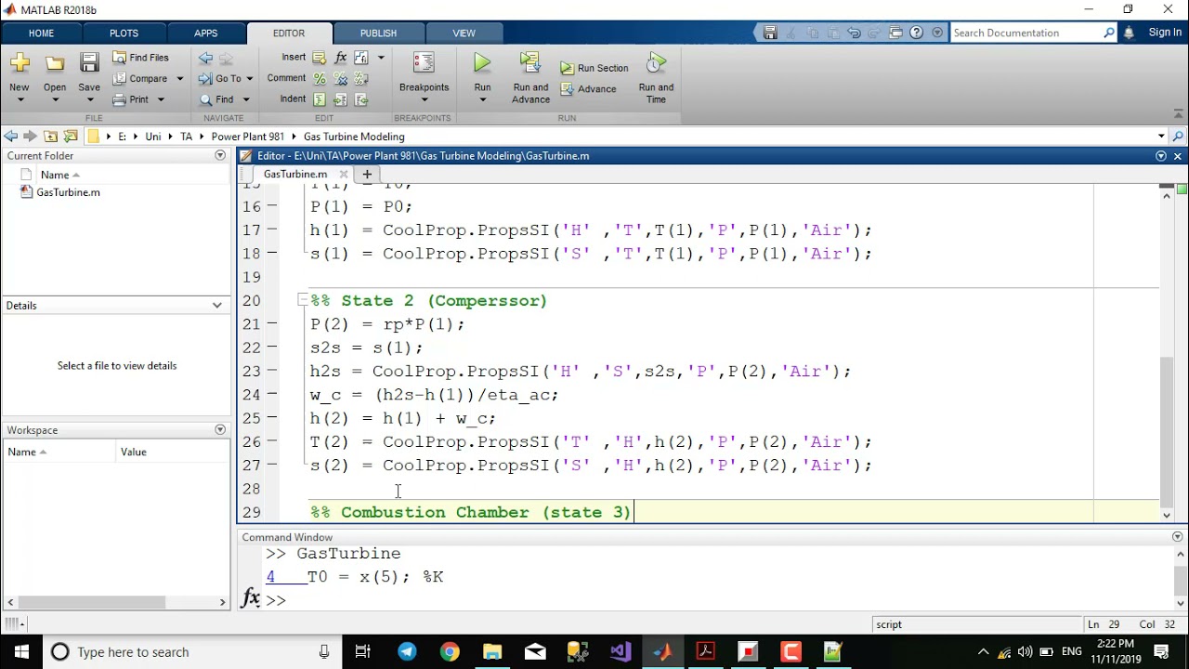
Task: Open Help question mark icon
Action: tap(917, 33)
